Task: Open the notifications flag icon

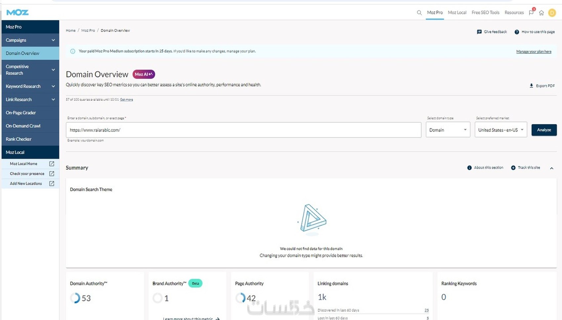Action: coord(531,13)
